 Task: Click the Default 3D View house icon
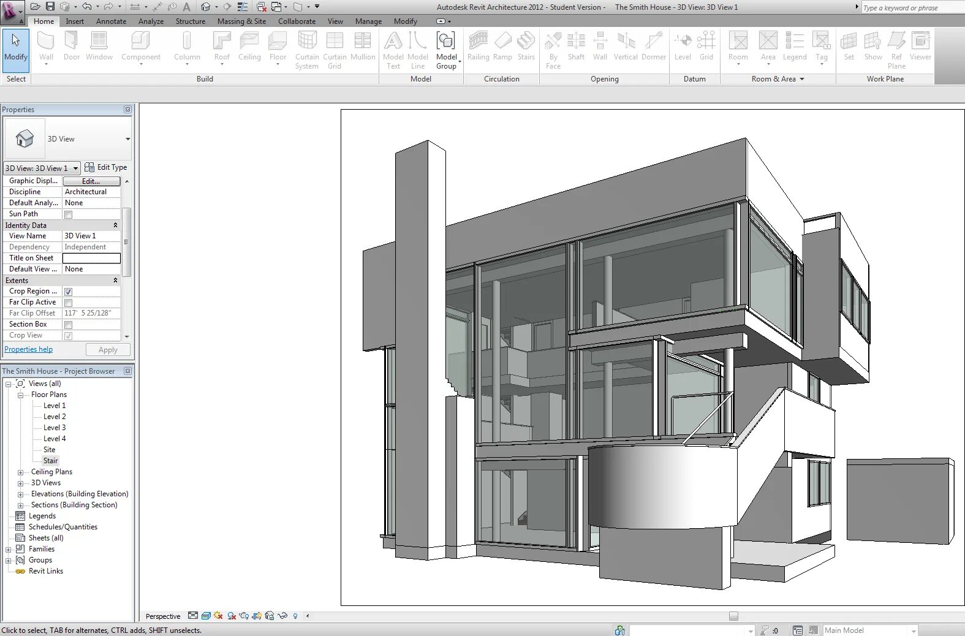point(206,7)
